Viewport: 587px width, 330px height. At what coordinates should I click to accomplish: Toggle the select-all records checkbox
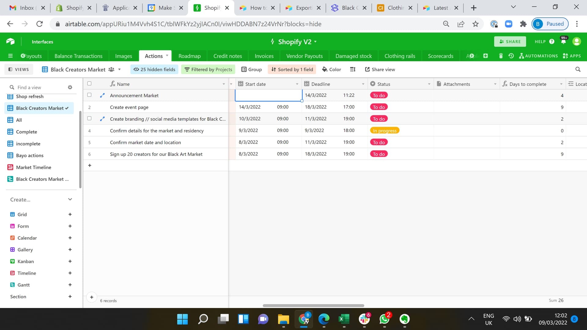[x=89, y=83]
